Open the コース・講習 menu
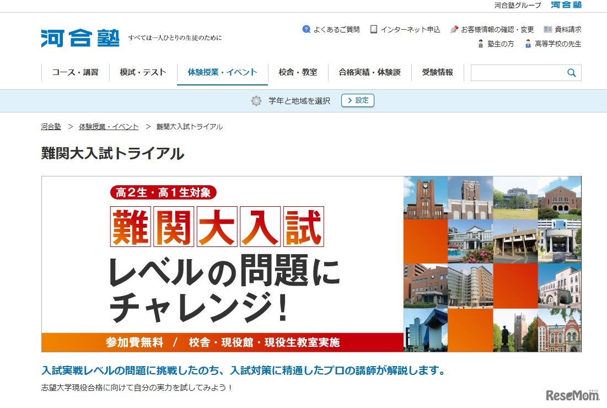 pos(75,72)
